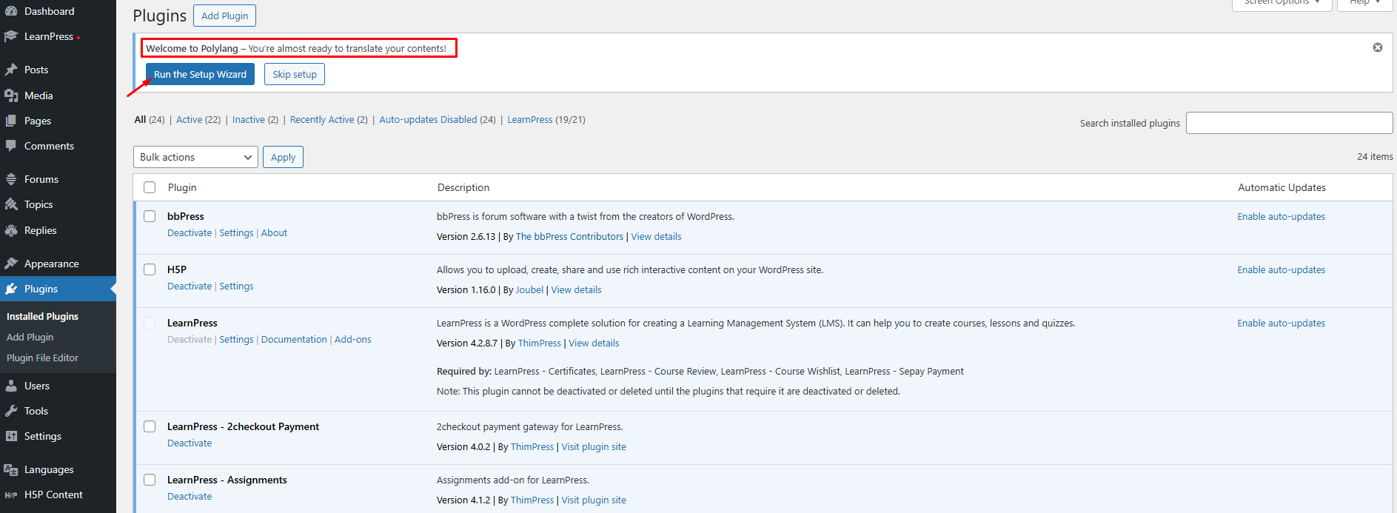This screenshot has height=513, width=1397.
Task: Tick the bbPress plugin checkbox
Action: (x=150, y=216)
